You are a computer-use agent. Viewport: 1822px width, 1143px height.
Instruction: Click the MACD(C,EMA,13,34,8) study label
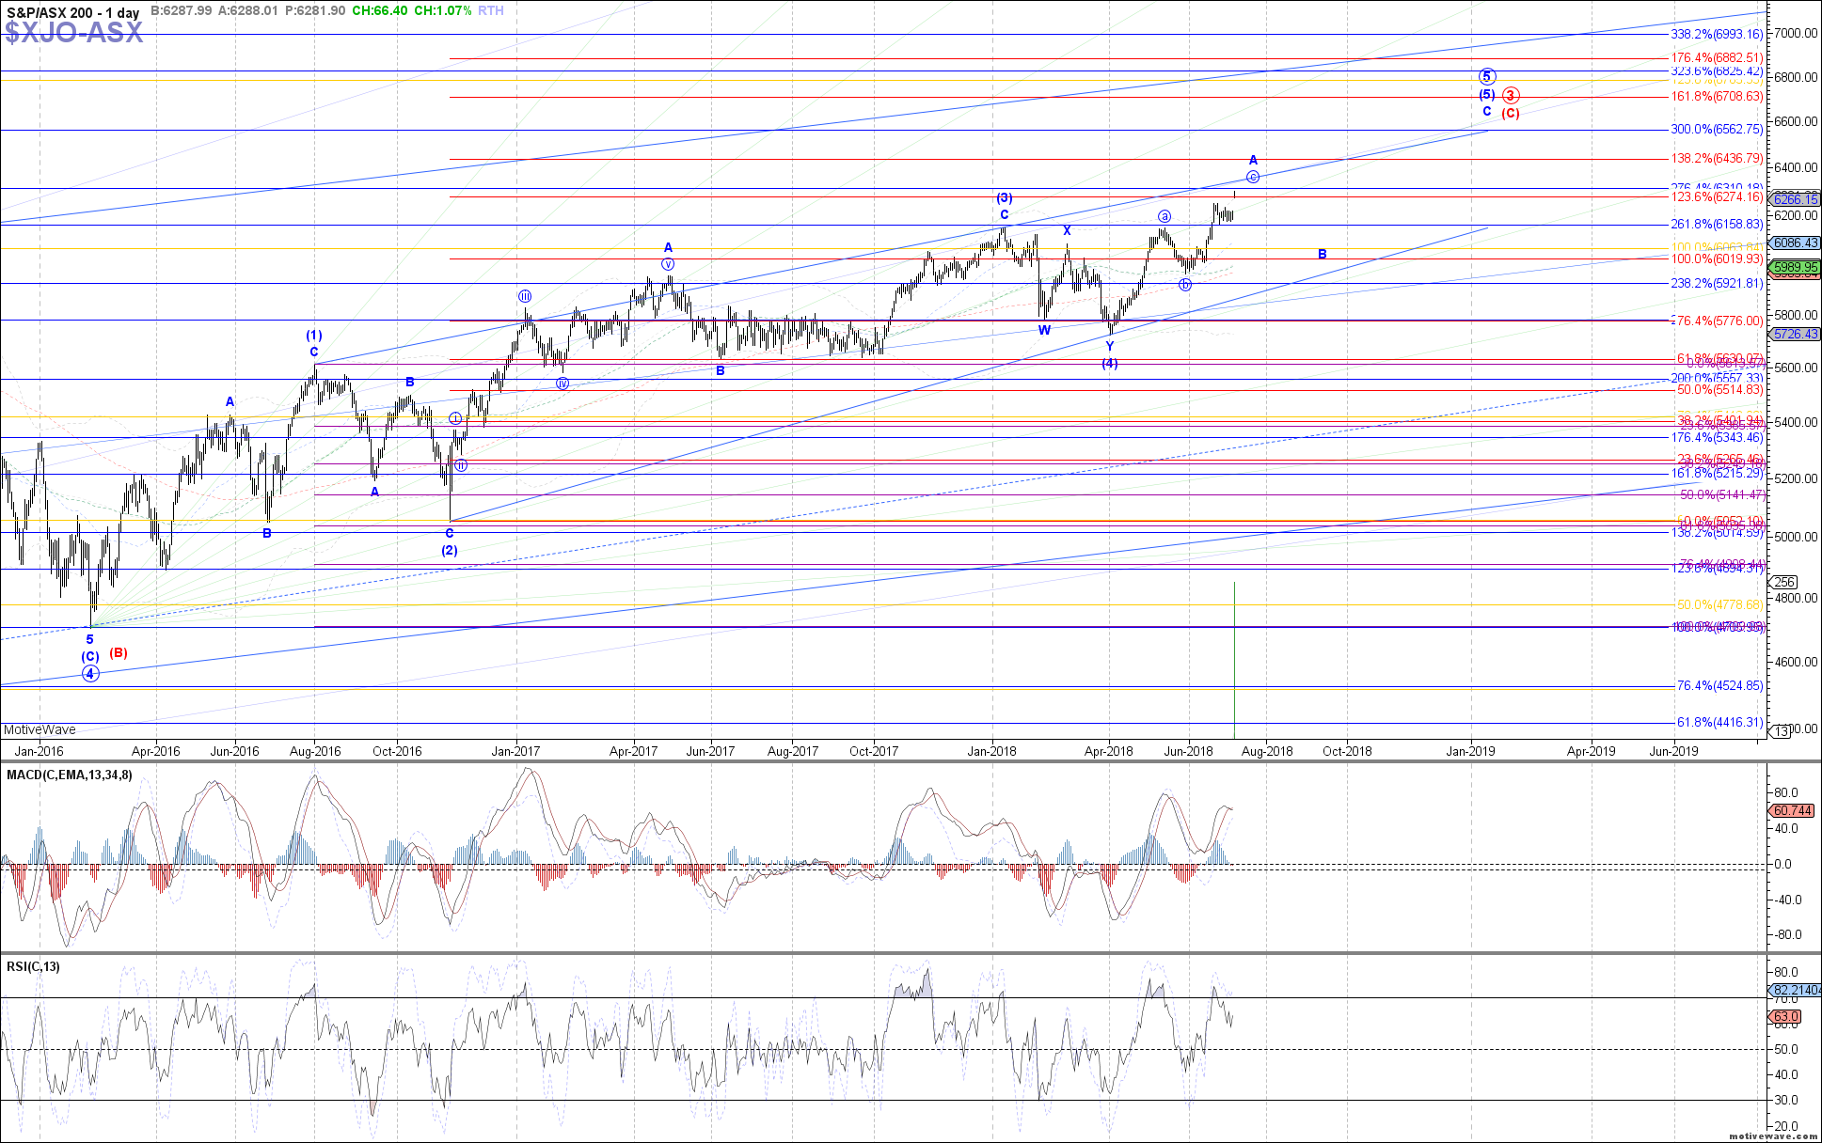[x=70, y=775]
